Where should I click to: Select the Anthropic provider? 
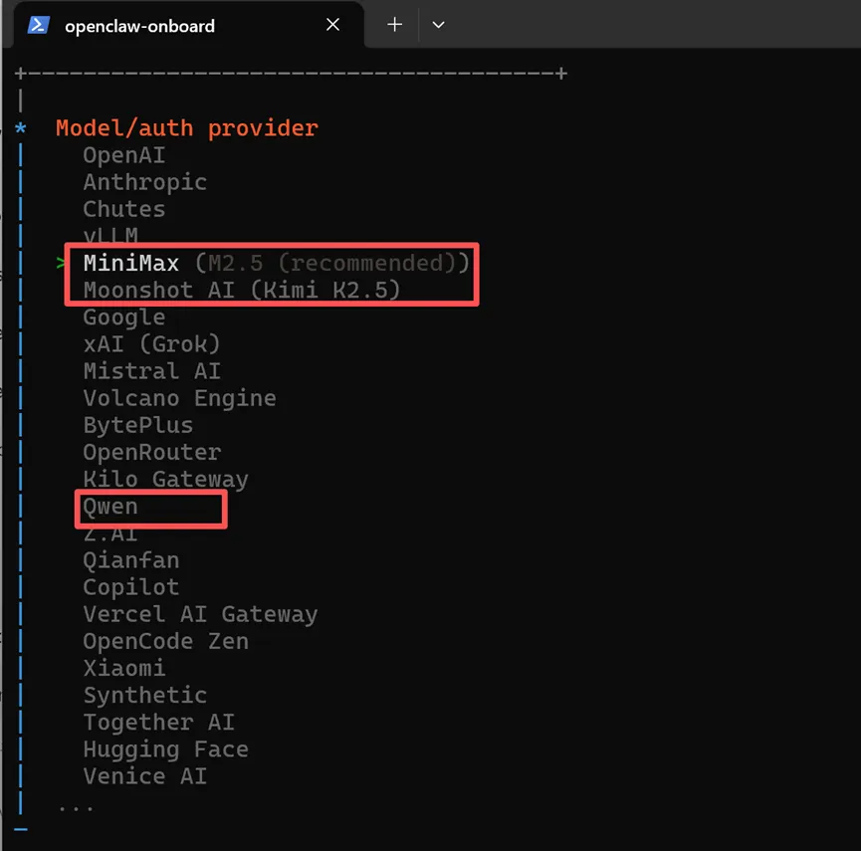(145, 182)
